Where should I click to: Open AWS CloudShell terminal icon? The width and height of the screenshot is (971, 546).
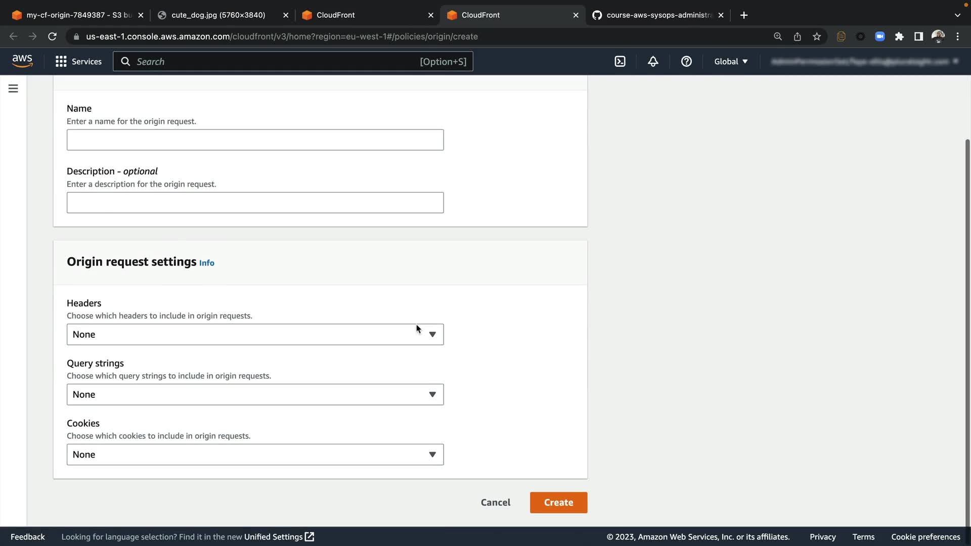pyautogui.click(x=620, y=62)
